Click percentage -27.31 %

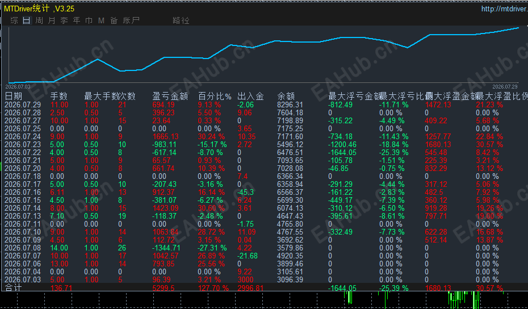pyautogui.click(x=212, y=248)
